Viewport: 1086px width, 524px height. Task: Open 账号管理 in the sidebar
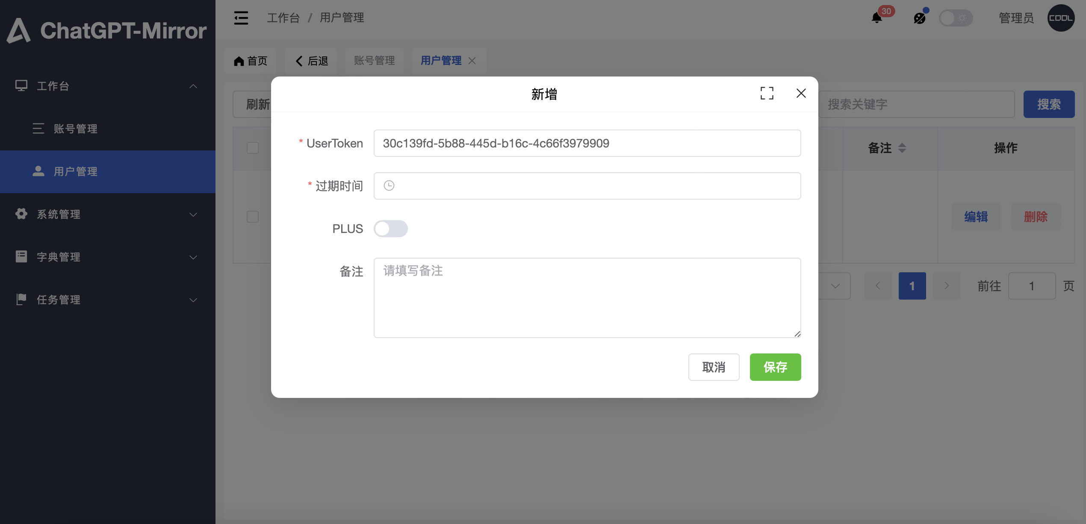click(76, 129)
